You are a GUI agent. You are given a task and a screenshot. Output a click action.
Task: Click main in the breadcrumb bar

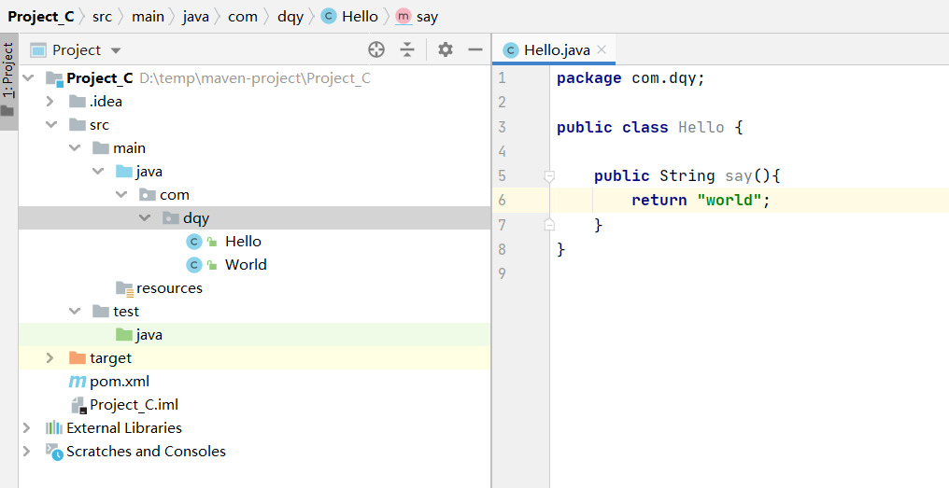pyautogui.click(x=149, y=17)
